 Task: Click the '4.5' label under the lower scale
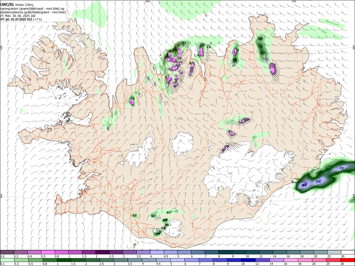(x=158, y=264)
